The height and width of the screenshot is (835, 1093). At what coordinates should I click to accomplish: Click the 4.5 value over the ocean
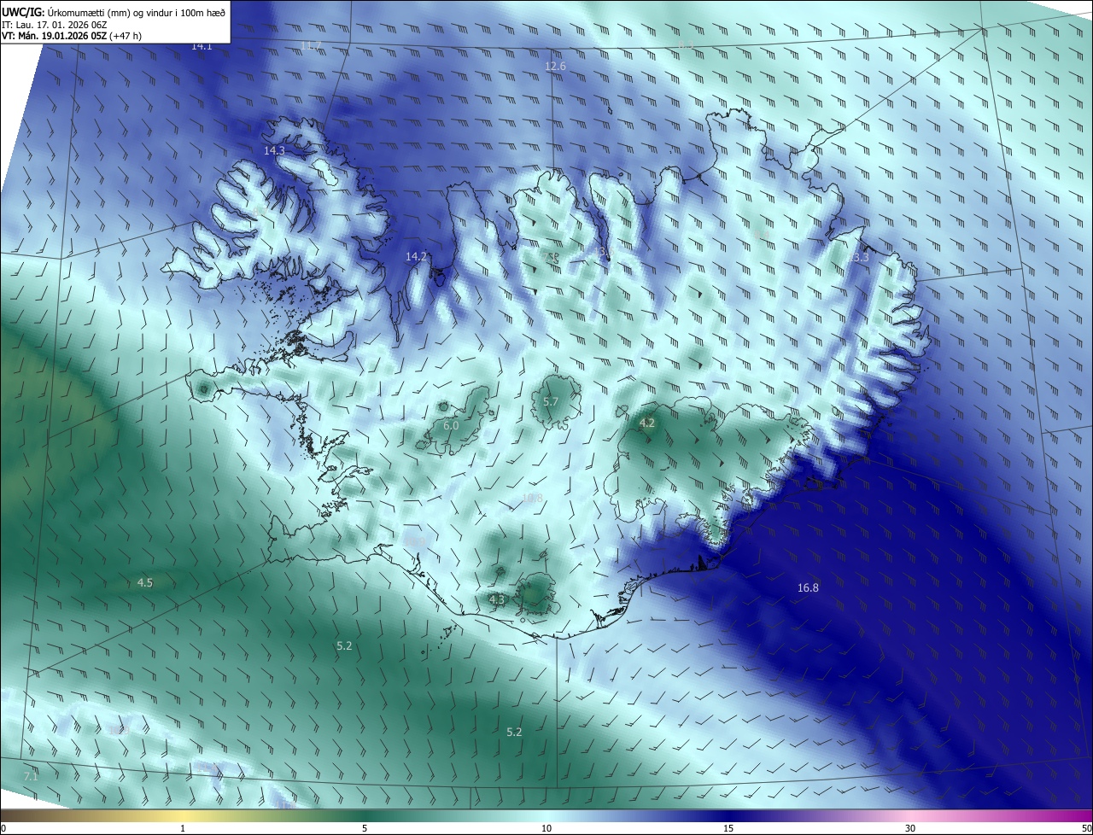(x=145, y=583)
